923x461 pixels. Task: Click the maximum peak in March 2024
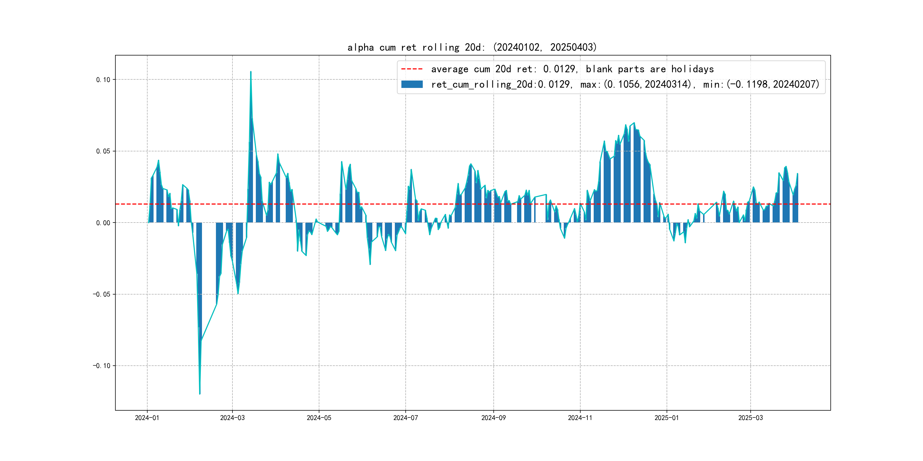[251, 72]
